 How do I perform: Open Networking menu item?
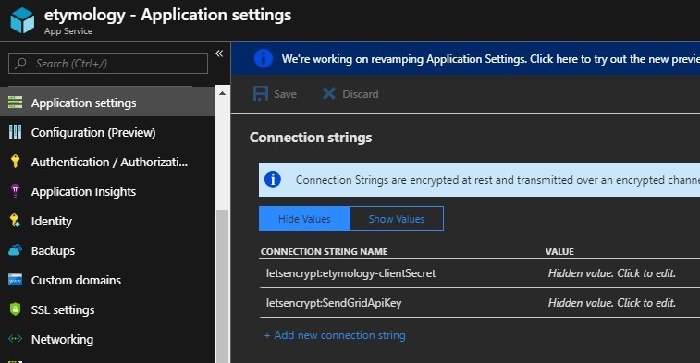[x=107, y=339]
